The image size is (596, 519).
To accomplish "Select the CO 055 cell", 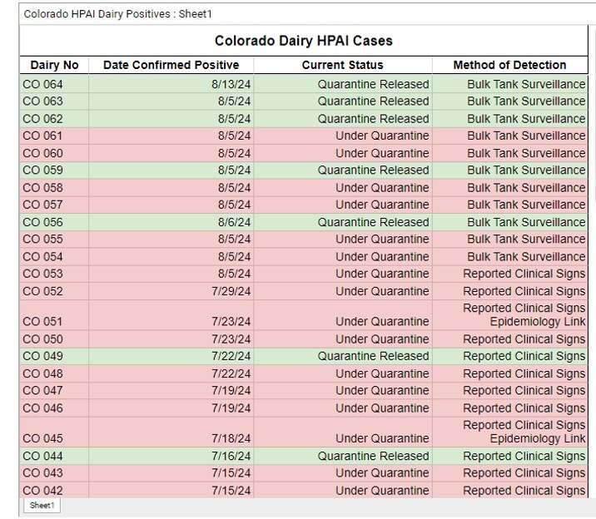I will [x=54, y=240].
